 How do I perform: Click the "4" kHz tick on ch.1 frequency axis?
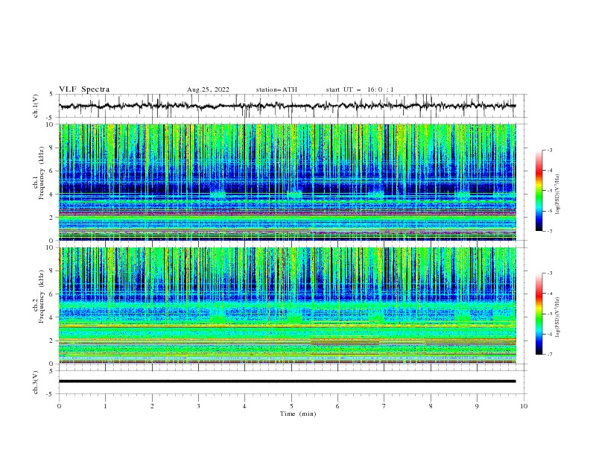coord(53,194)
